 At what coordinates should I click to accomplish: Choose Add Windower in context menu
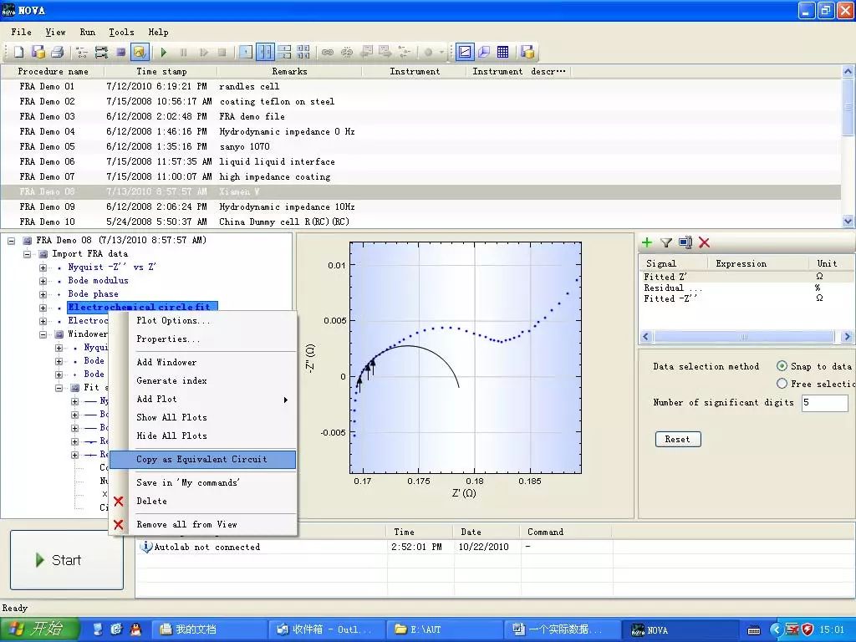(202, 363)
